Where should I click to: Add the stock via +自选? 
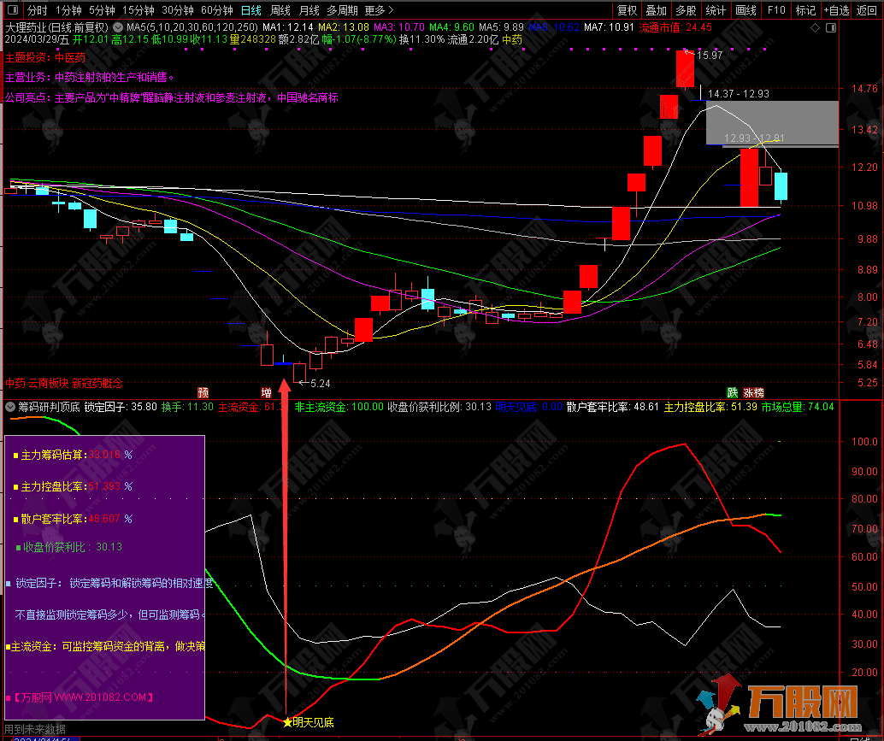(836, 10)
